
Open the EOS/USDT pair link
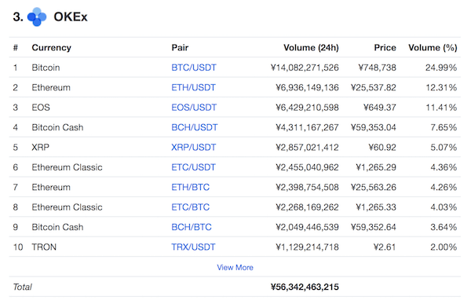pyautogui.click(x=194, y=108)
